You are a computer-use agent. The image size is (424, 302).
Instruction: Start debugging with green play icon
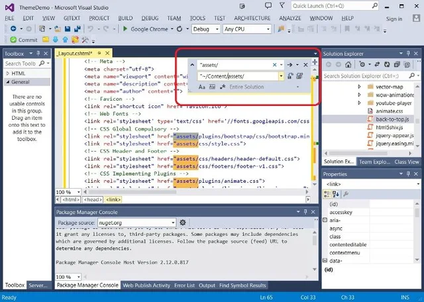[x=125, y=28]
